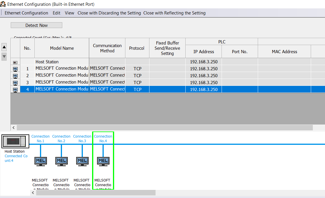Screen dimensions: 325x198
Task: Click the MEL icon of row 4
Action: tap(15, 90)
